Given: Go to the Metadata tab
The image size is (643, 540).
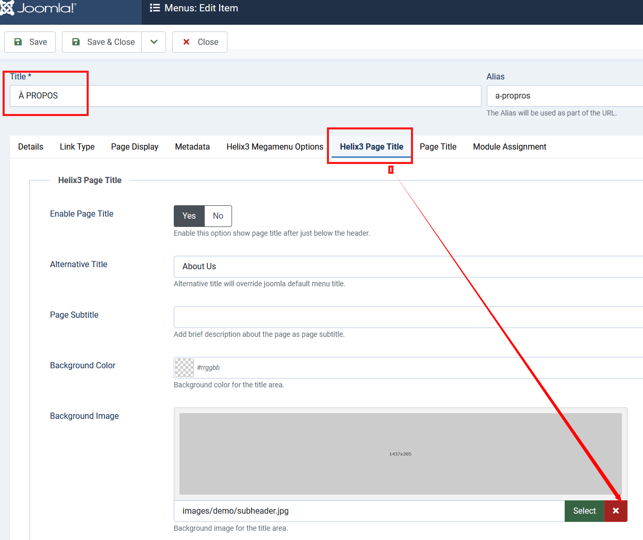Looking at the screenshot, I should pos(192,146).
